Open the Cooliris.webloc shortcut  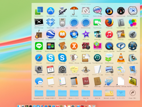pos(39,11)
